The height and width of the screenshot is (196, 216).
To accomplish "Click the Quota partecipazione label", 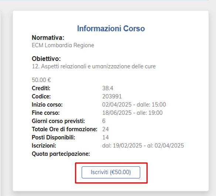I will tap(61, 154).
